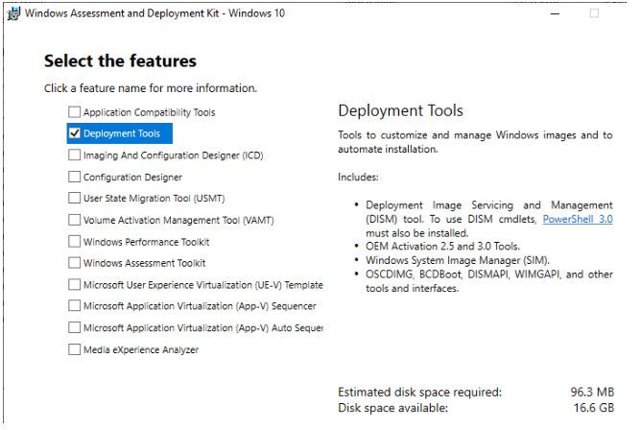The image size is (641, 430).
Task: Click the Windows ADK installer title bar icon
Action: (13, 13)
